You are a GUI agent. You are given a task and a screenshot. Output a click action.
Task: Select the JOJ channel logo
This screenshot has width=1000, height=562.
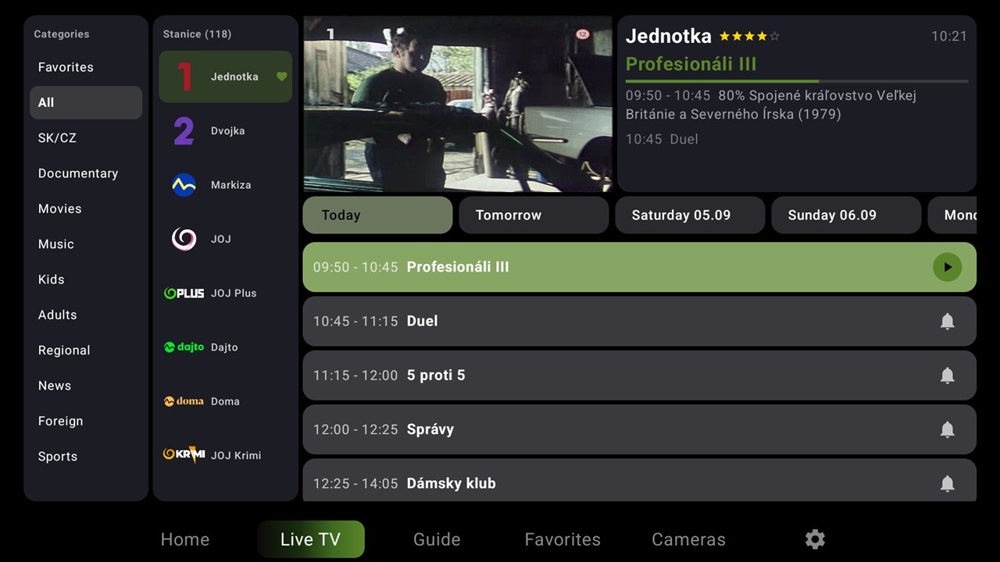coord(184,239)
